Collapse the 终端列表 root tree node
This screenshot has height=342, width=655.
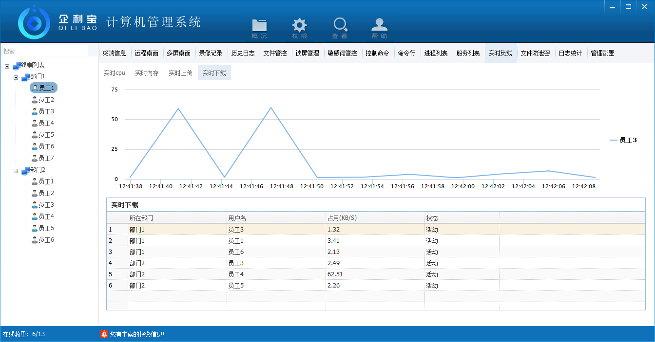[x=7, y=65]
